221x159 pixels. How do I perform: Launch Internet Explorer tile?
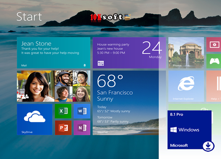[186, 86]
